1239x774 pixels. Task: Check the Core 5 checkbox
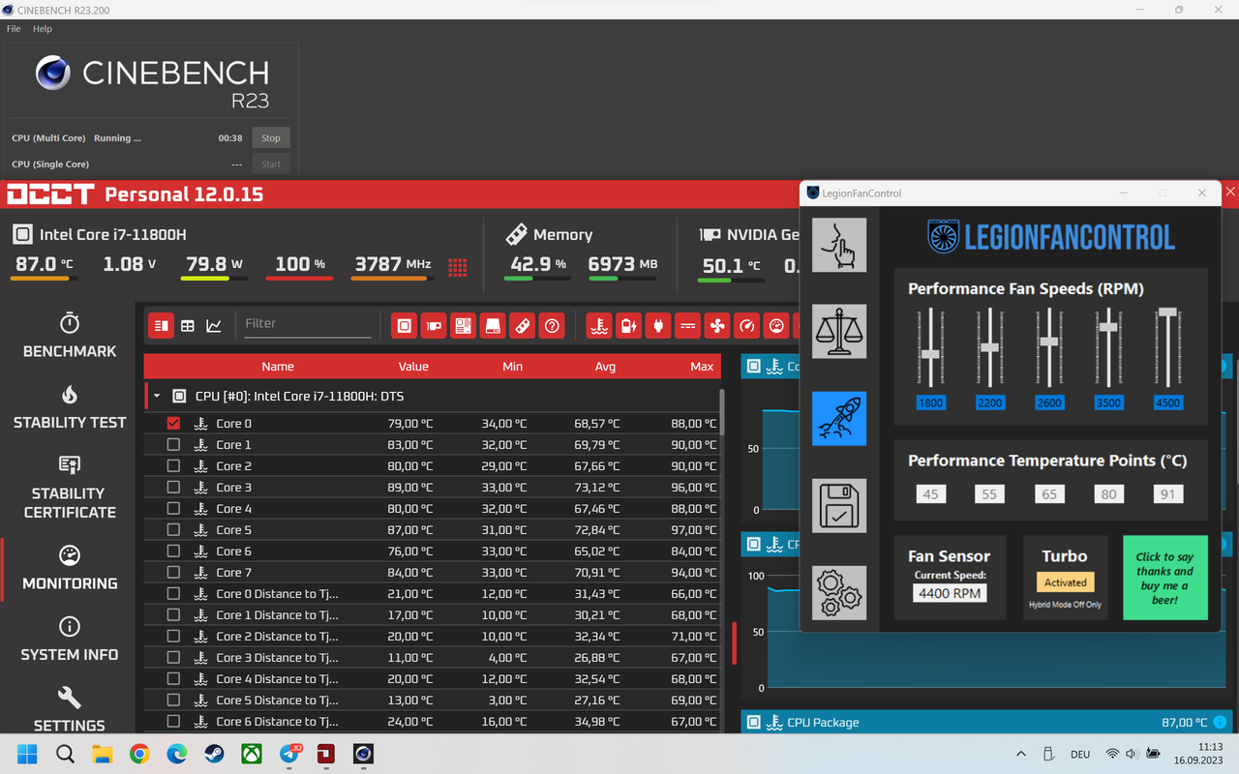173,529
